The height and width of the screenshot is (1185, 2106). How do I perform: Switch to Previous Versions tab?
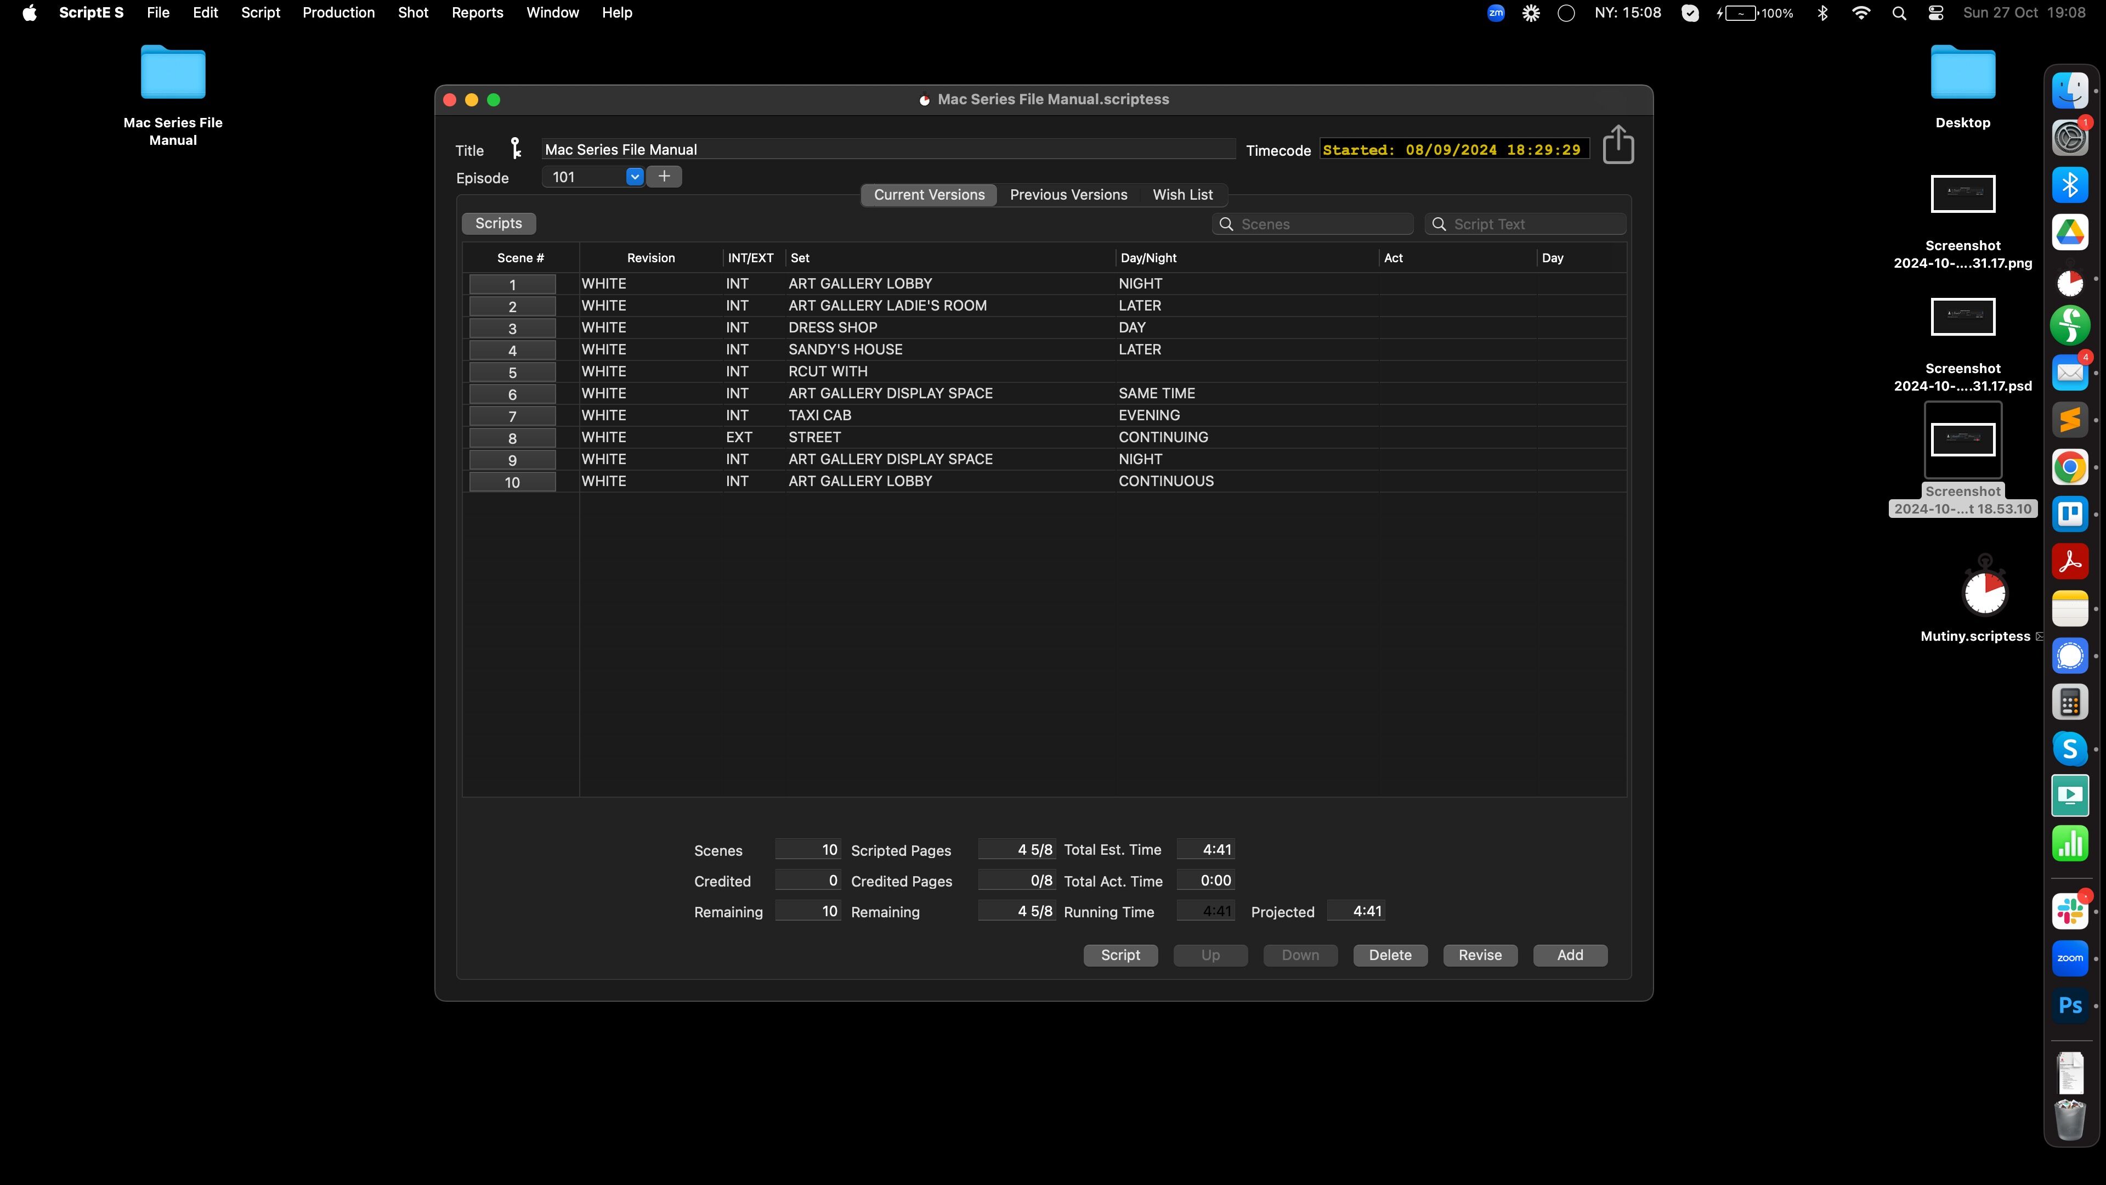[1068, 195]
